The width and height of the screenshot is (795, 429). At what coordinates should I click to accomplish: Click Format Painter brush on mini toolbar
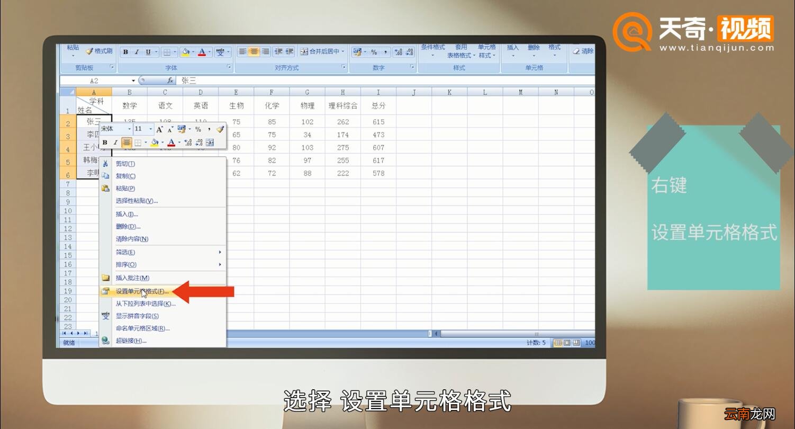220,129
